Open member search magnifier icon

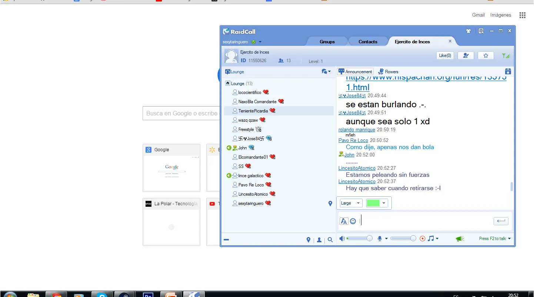click(x=330, y=240)
